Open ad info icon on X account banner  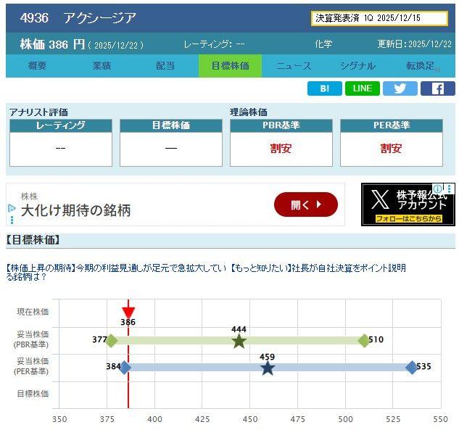(437, 189)
